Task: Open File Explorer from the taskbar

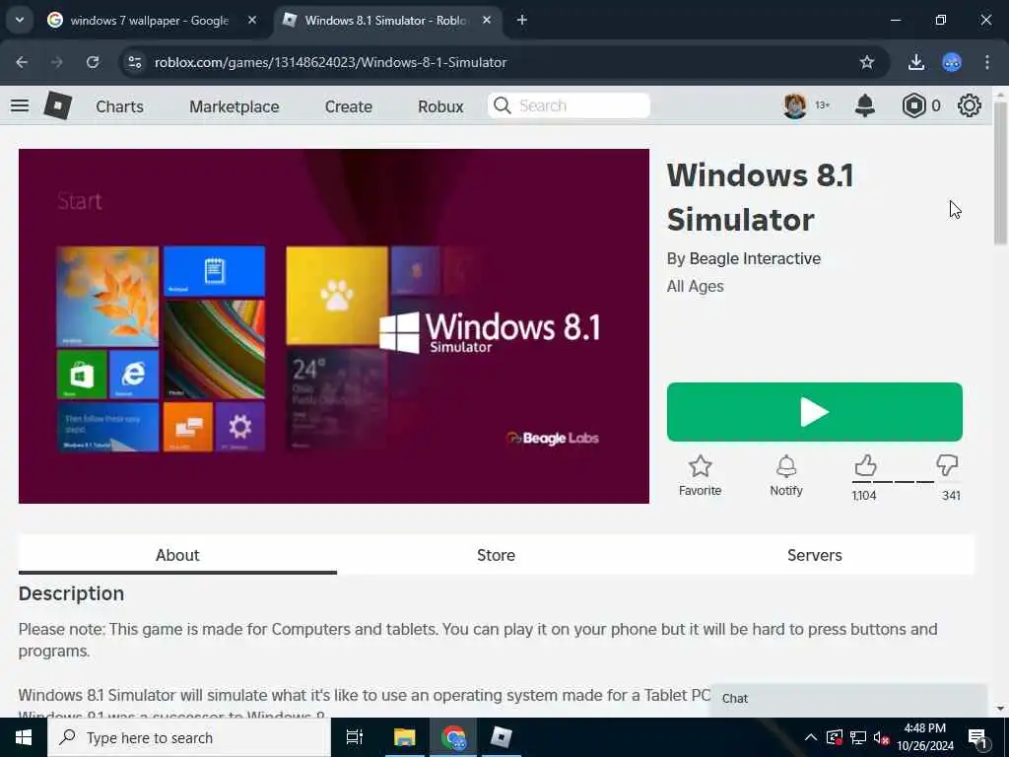Action: [x=405, y=737]
